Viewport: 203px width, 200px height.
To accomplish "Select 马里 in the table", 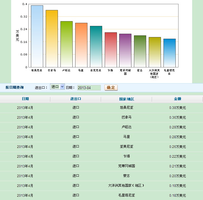I will point(126,137).
